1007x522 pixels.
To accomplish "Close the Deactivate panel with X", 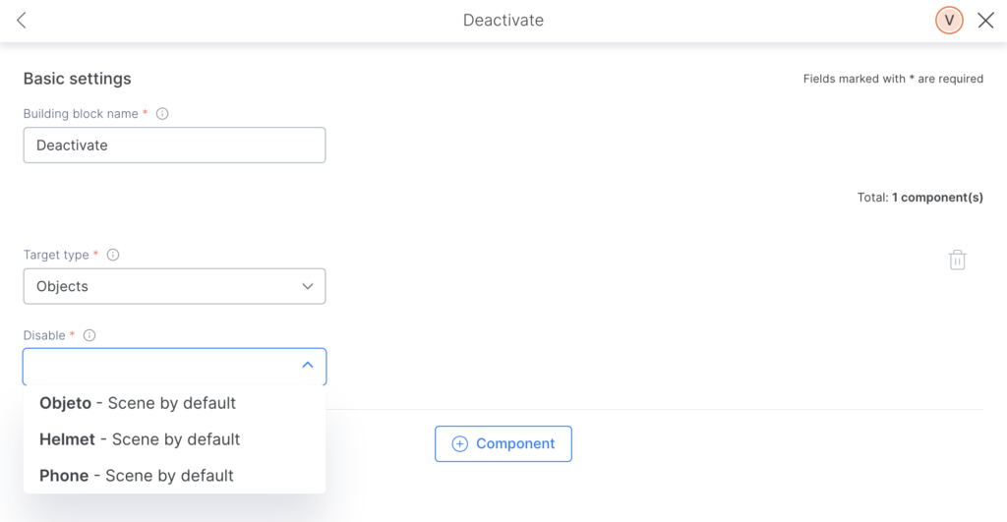I will click(x=985, y=21).
